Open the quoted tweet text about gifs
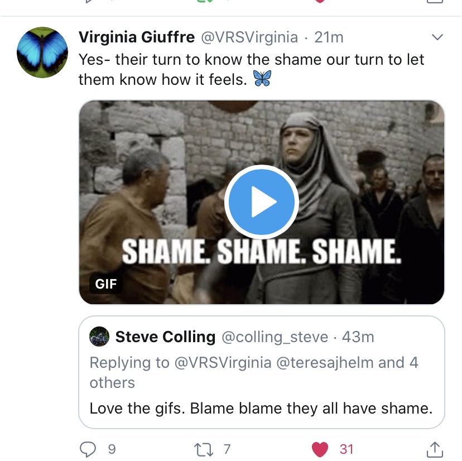Viewport: 462px width, 461px height. 261,408
